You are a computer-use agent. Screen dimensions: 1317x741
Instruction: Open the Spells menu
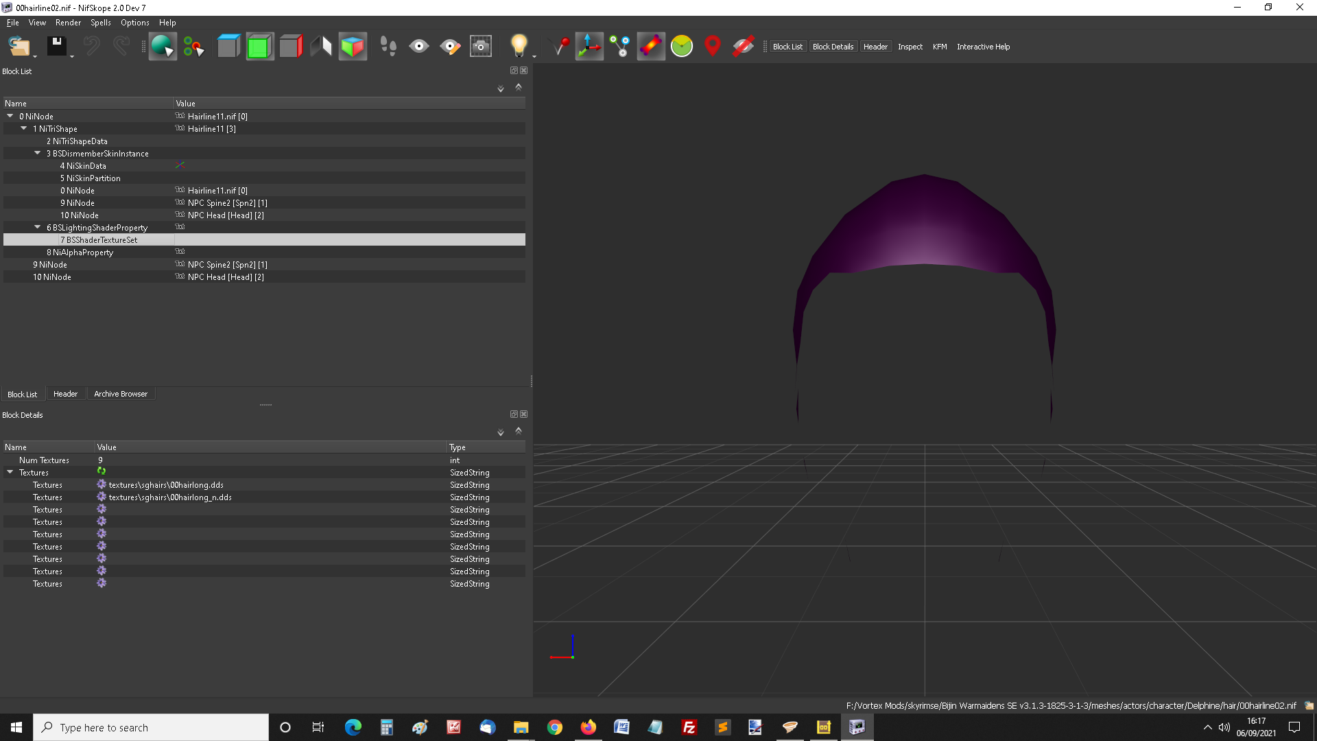pos(100,23)
